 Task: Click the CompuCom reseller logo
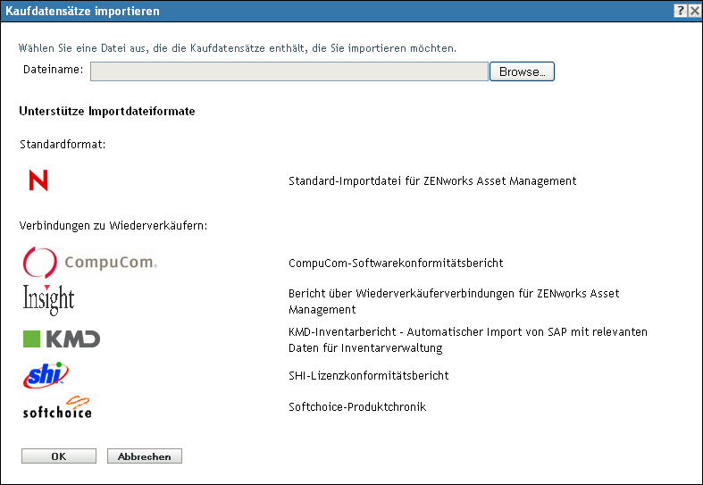[90, 263]
